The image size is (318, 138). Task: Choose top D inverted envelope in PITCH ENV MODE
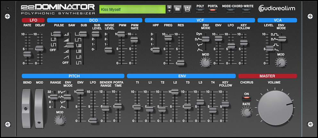[61, 92]
